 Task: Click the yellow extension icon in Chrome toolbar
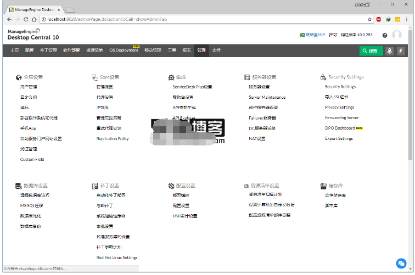point(397,19)
